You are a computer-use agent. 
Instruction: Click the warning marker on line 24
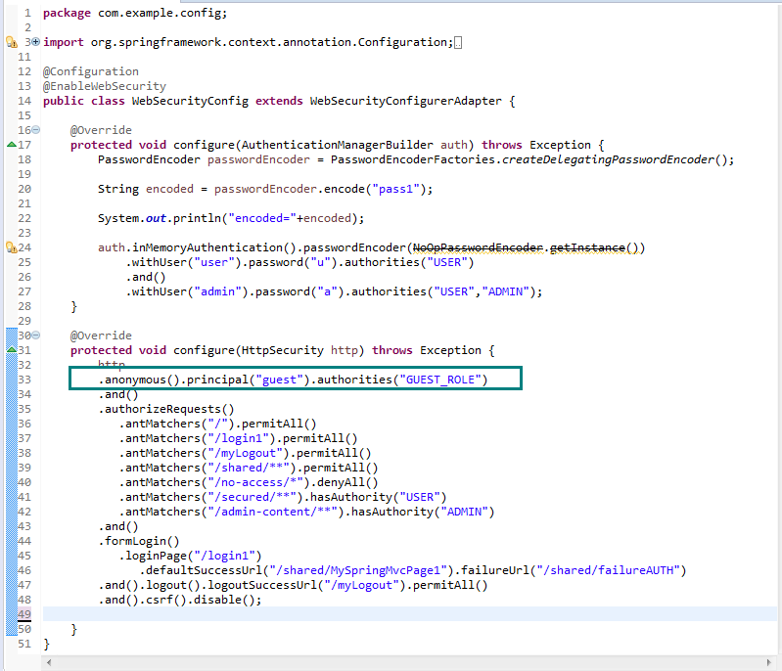click(x=12, y=247)
